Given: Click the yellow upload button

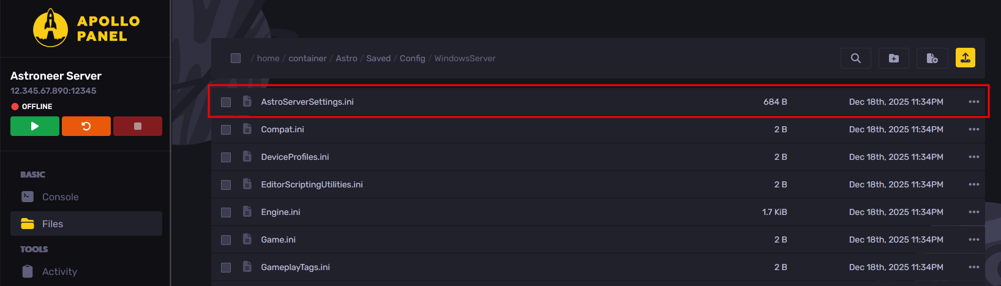Looking at the screenshot, I should [965, 58].
